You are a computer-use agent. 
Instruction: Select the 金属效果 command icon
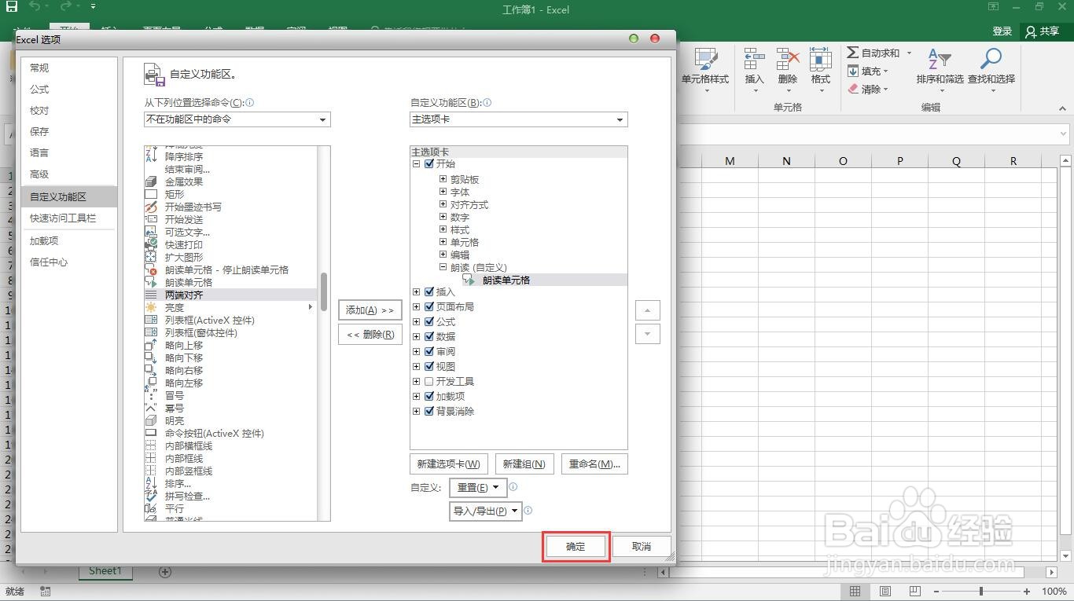[x=151, y=181]
